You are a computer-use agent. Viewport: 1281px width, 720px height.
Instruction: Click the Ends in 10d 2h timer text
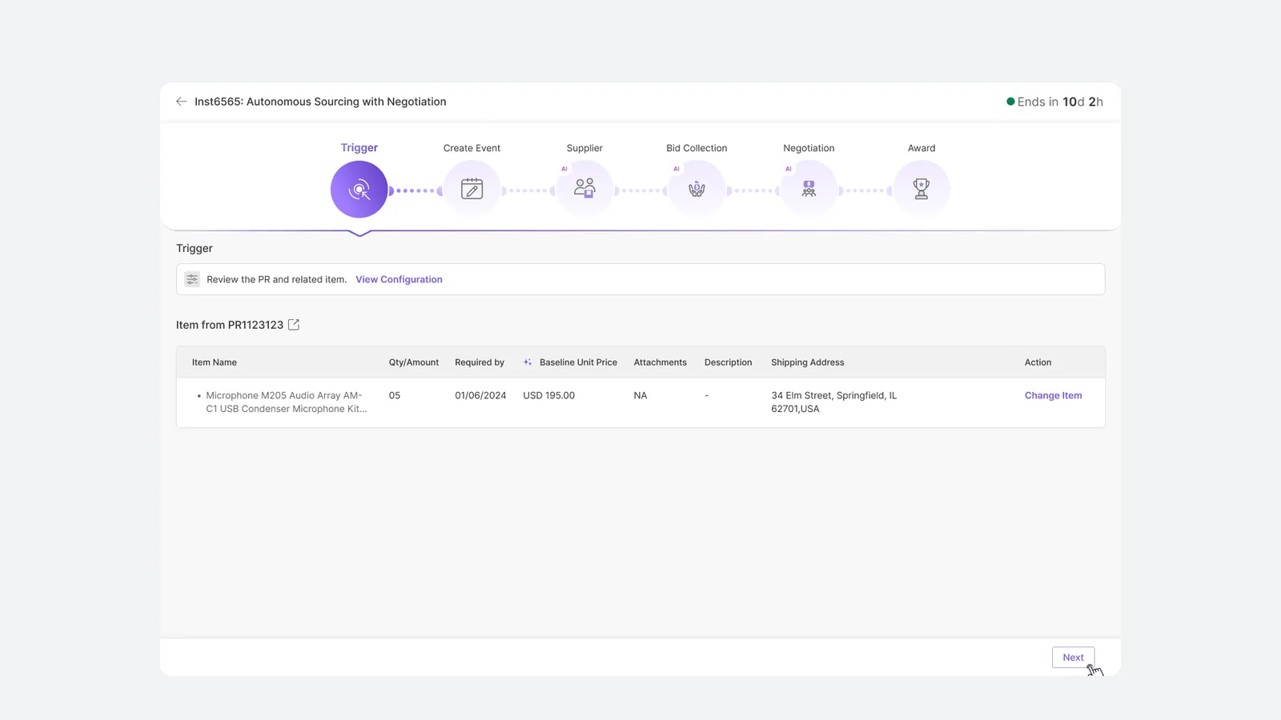pos(1060,102)
